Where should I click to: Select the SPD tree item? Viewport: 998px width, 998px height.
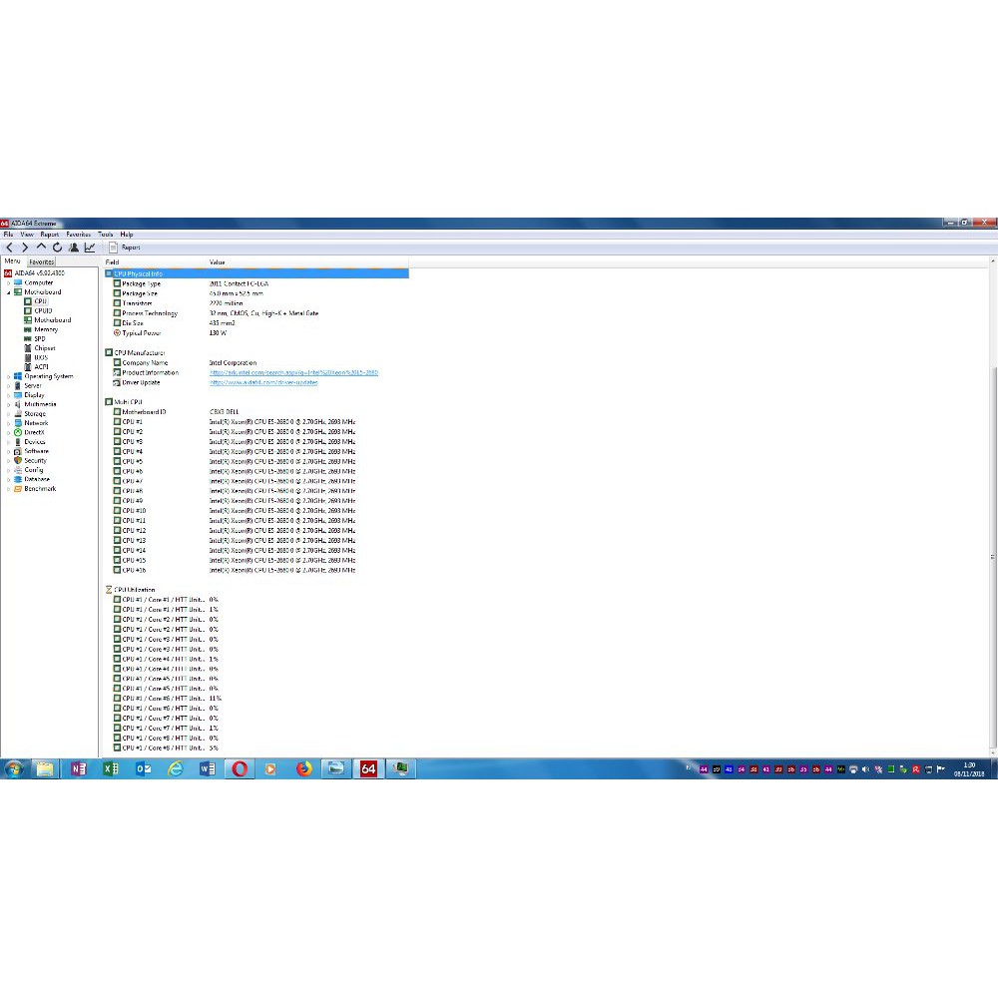pos(40,338)
